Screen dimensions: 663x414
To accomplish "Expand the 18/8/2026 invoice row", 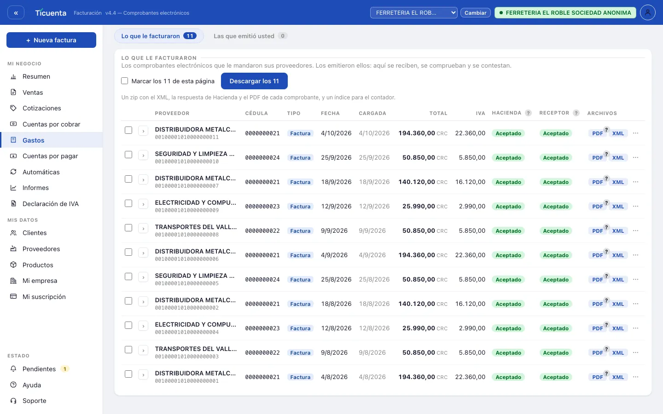I will (x=143, y=301).
